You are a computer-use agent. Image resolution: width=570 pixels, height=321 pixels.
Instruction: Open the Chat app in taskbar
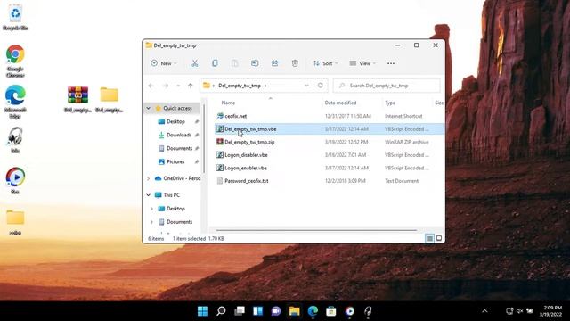coord(276,311)
